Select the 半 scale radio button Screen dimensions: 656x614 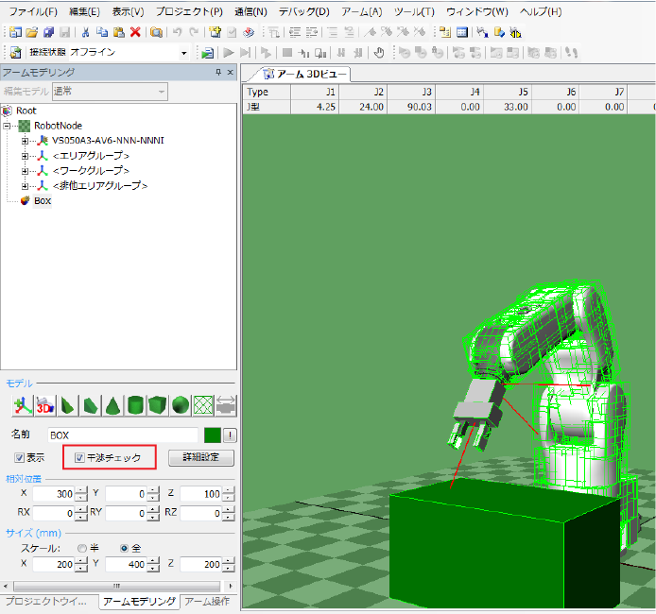click(82, 548)
